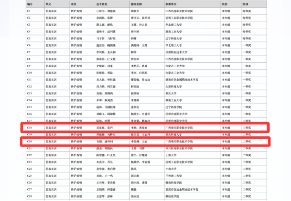Click the 本专组 group in row C20
This screenshot has height=201, width=291.
pyautogui.click(x=226, y=142)
